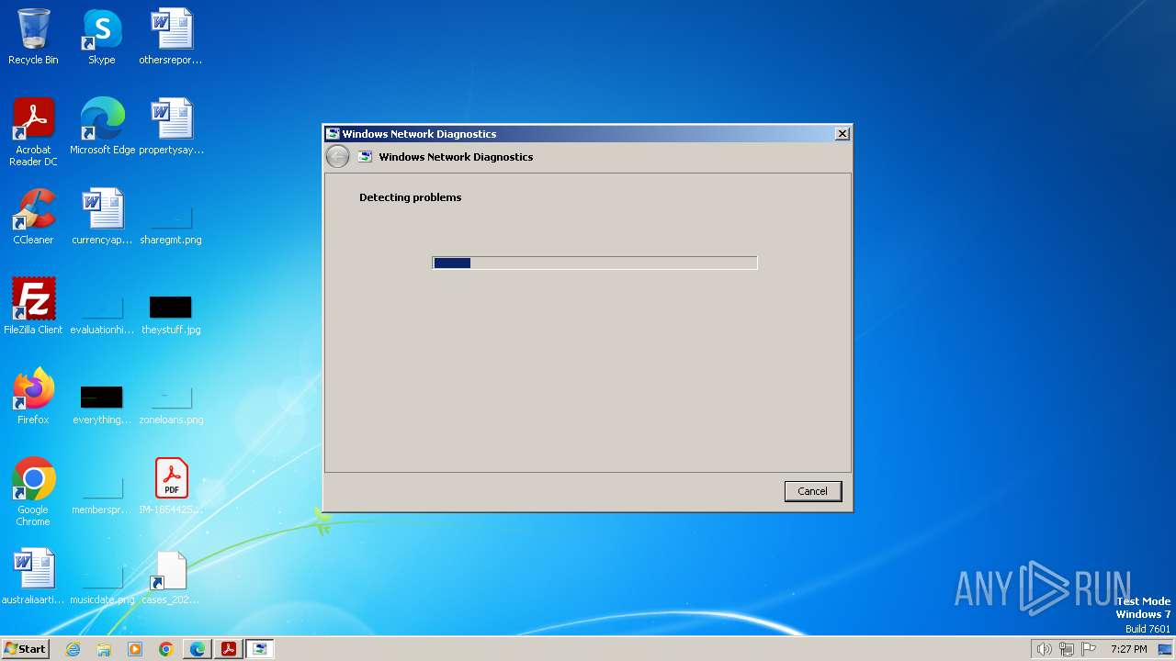Open Action Center flag icon
This screenshot has height=661, width=1176.
tap(1089, 649)
